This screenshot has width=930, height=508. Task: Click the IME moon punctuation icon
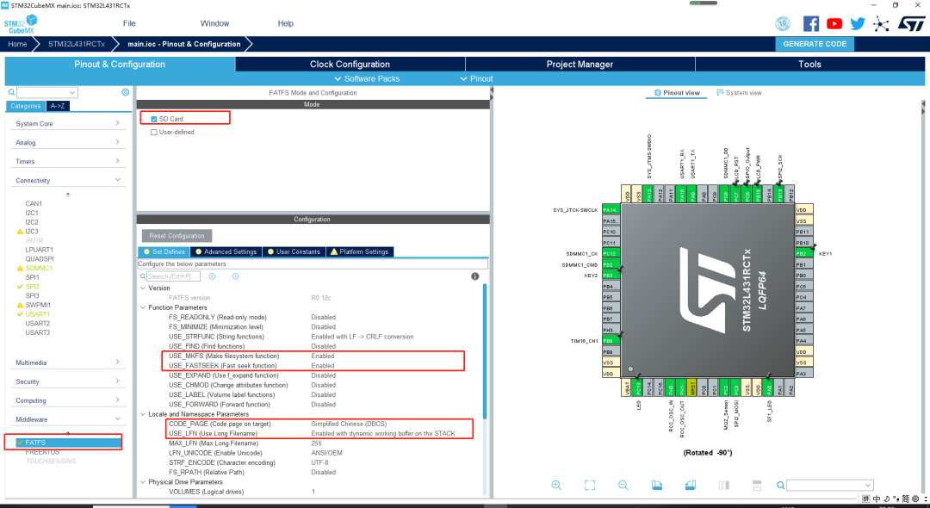coord(887,499)
